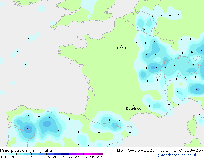Click the '6' precipitation value over northern Italy
The width and height of the screenshot is (204, 158).
pos(197,89)
